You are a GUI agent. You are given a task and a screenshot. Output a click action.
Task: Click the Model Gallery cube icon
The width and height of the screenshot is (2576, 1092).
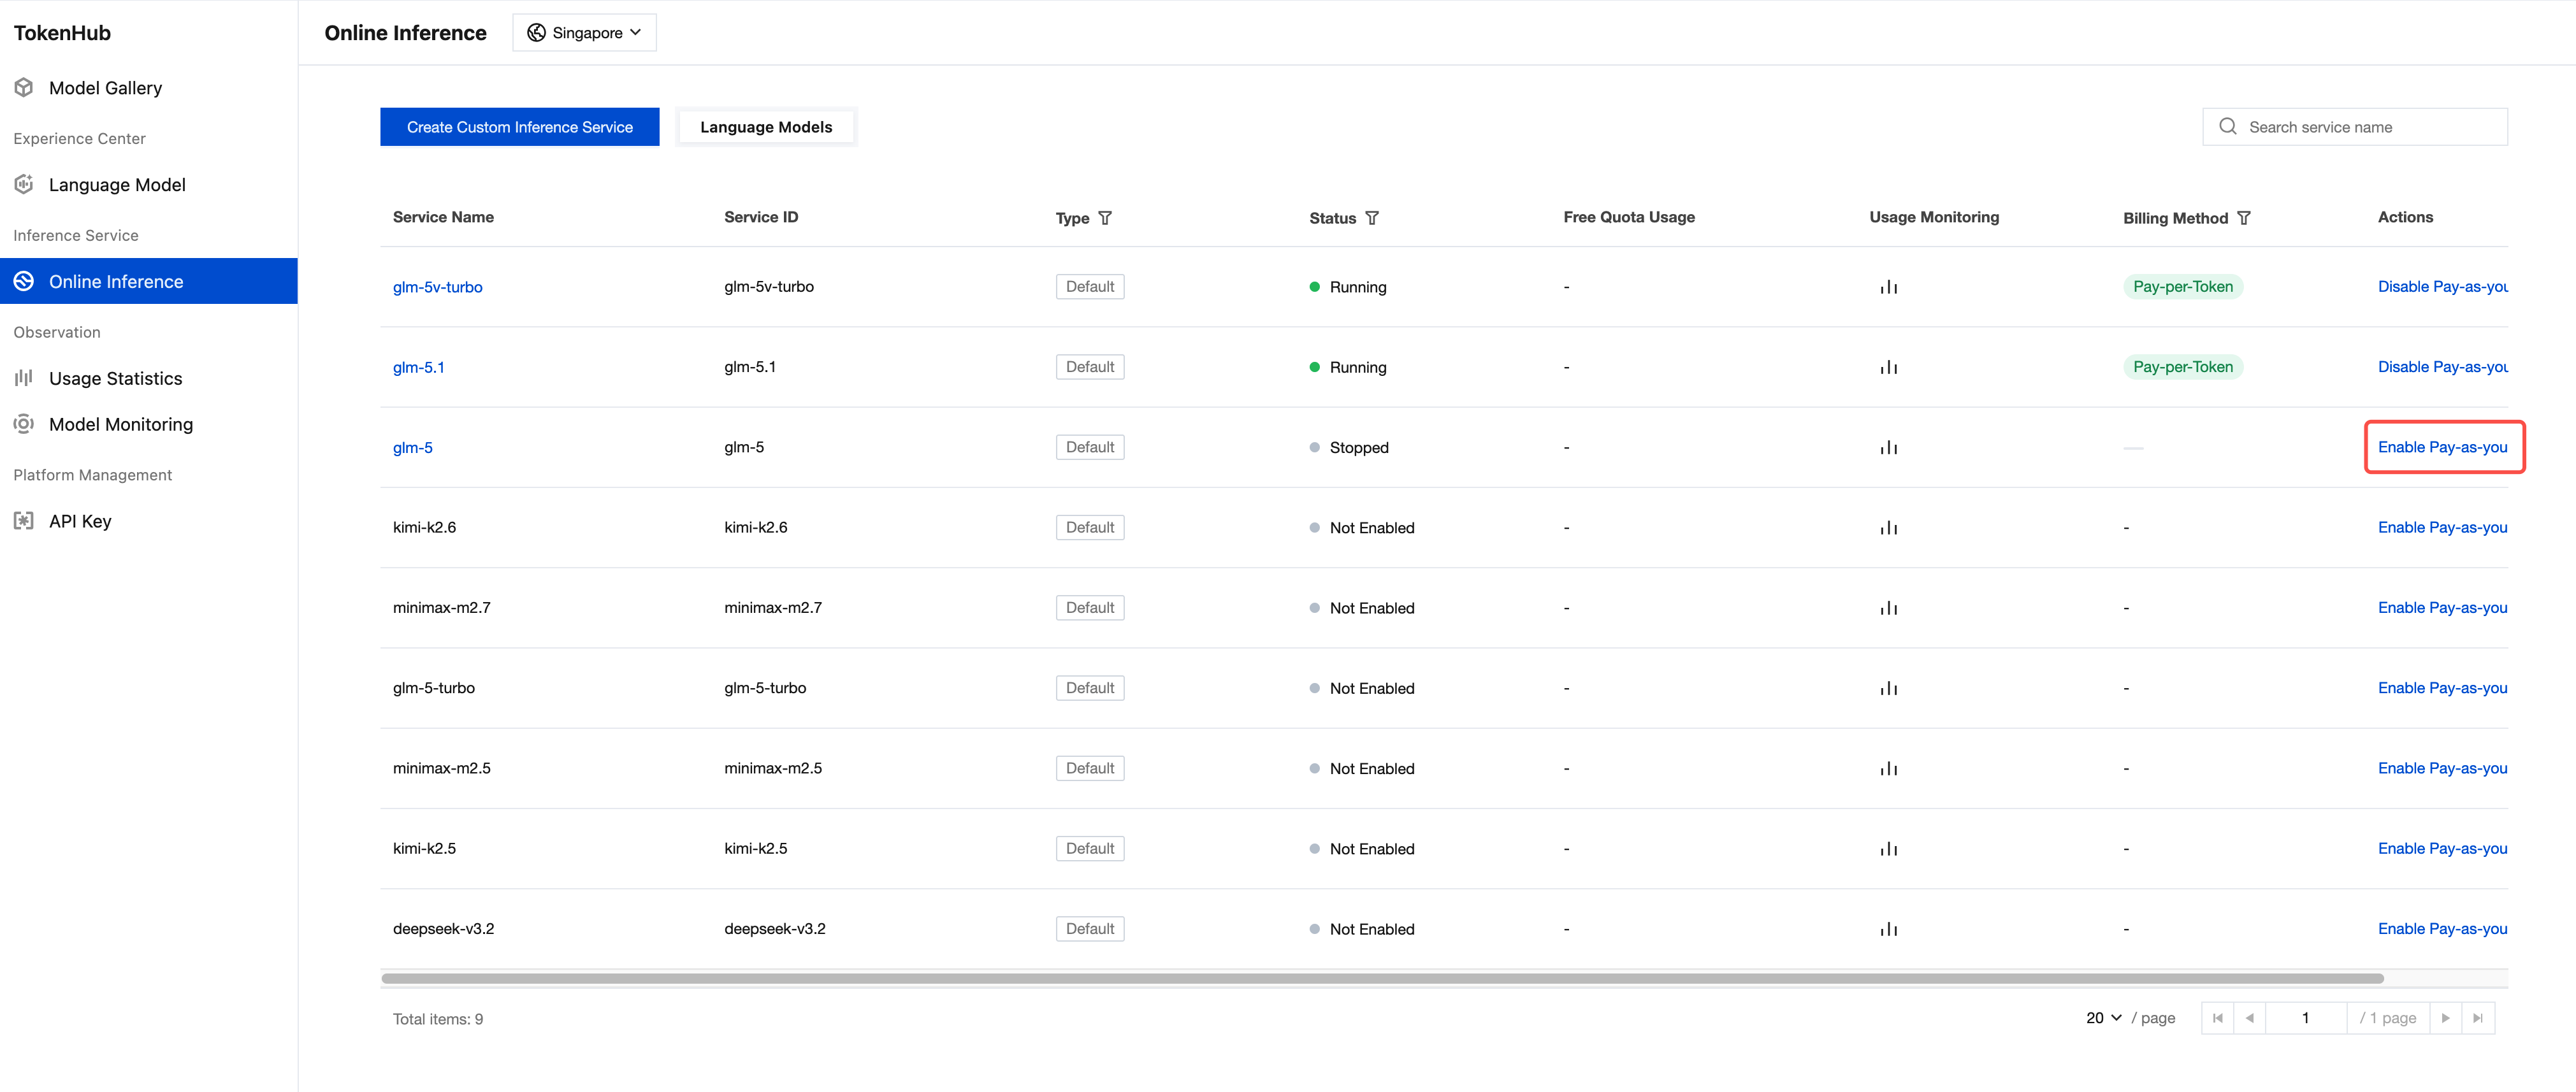[x=24, y=88]
